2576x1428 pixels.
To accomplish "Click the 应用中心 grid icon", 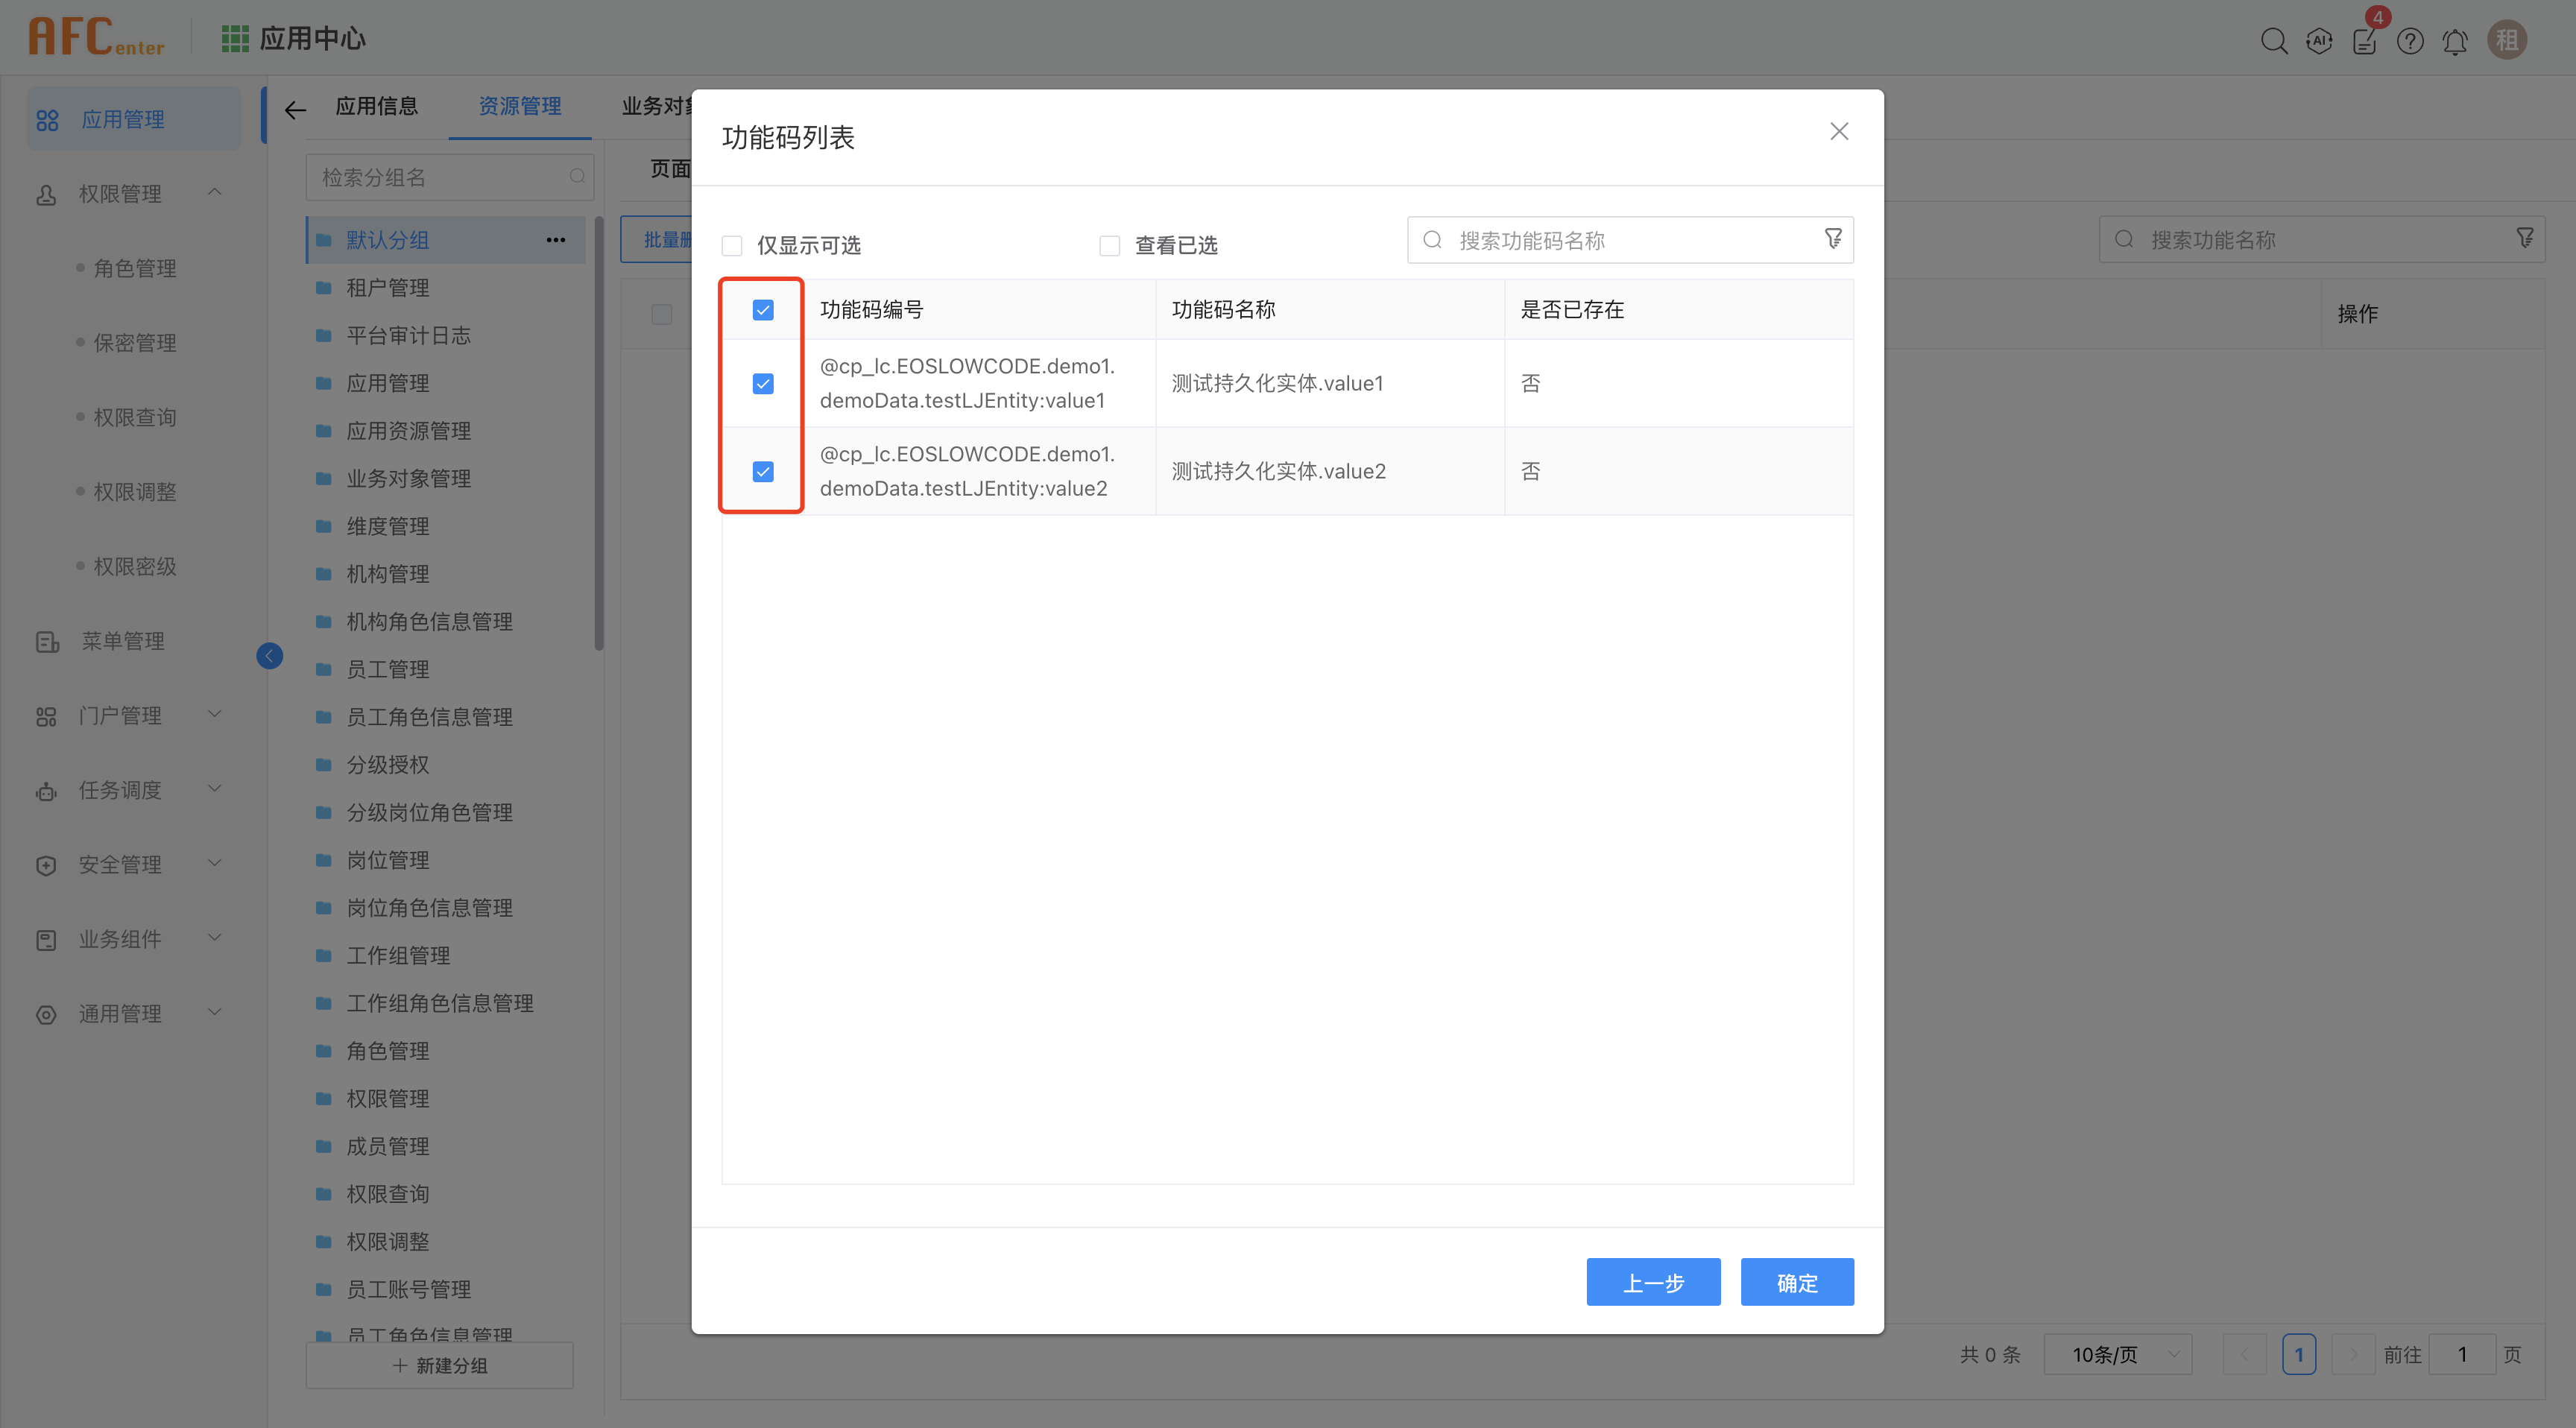I will (234, 38).
